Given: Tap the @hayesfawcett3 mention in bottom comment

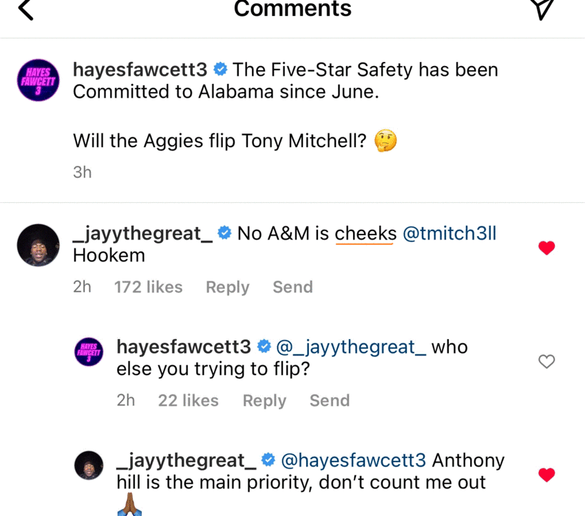Looking at the screenshot, I should (352, 460).
